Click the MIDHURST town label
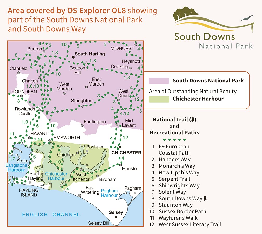 point(122,48)
